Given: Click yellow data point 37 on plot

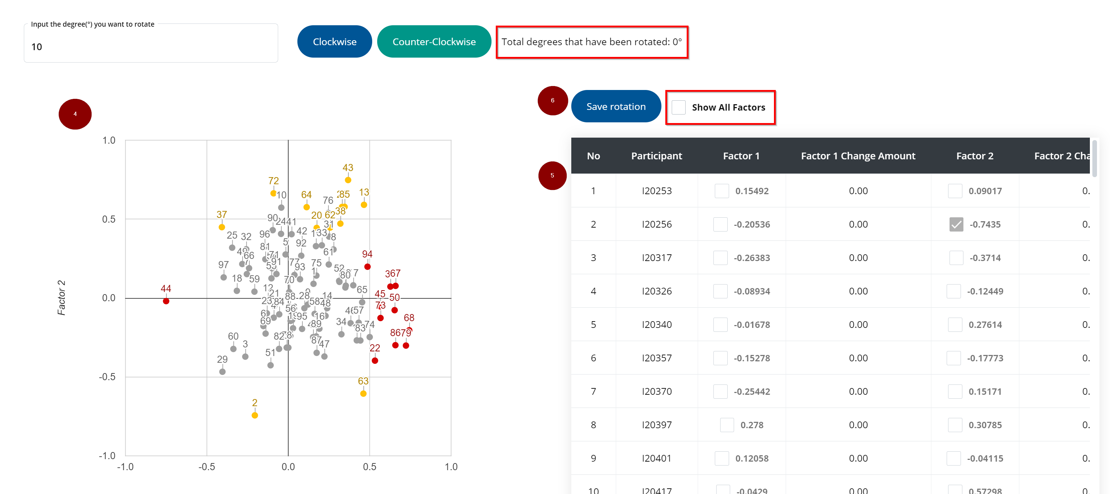Looking at the screenshot, I should (222, 227).
